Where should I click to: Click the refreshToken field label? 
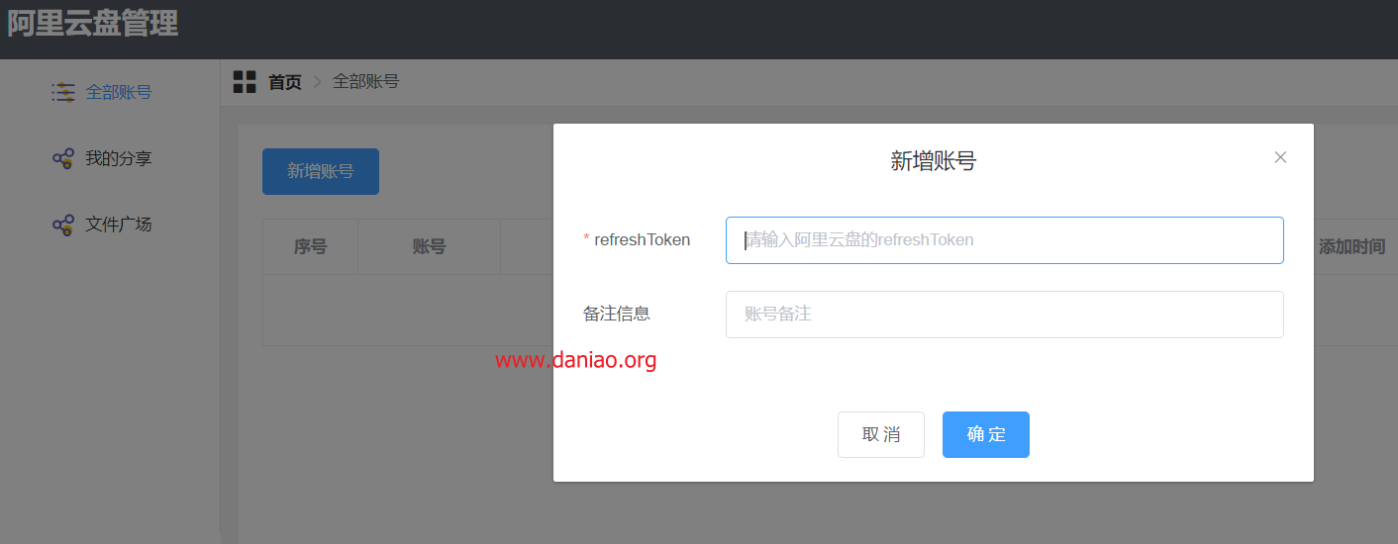(x=642, y=239)
